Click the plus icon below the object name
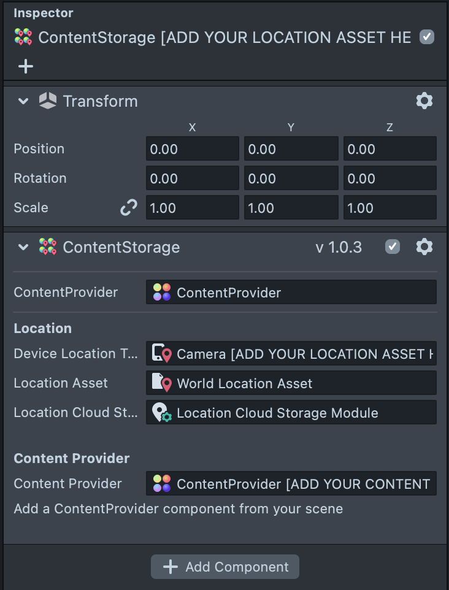Screen dimensions: 449x590 tap(25, 66)
